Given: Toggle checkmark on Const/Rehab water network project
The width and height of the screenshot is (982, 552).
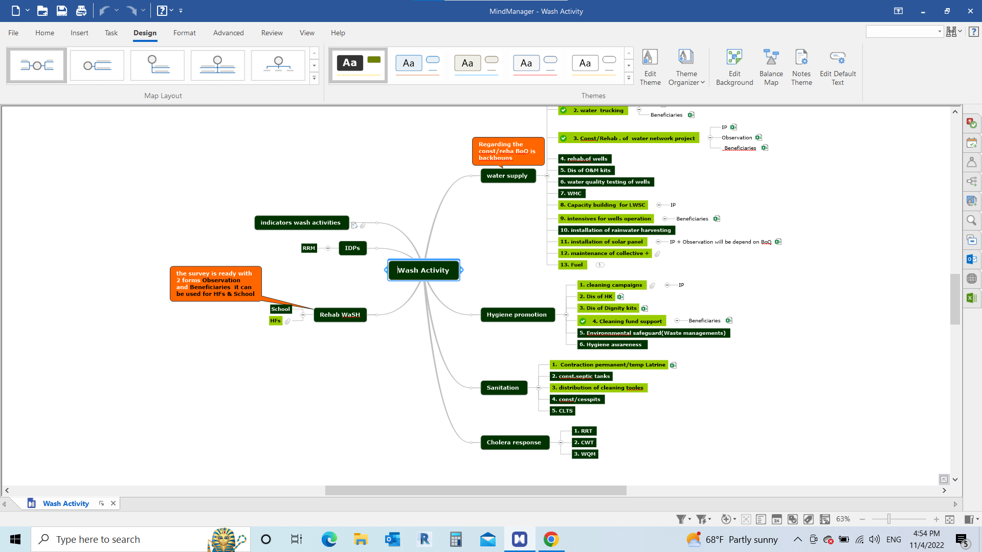Looking at the screenshot, I should click(563, 139).
